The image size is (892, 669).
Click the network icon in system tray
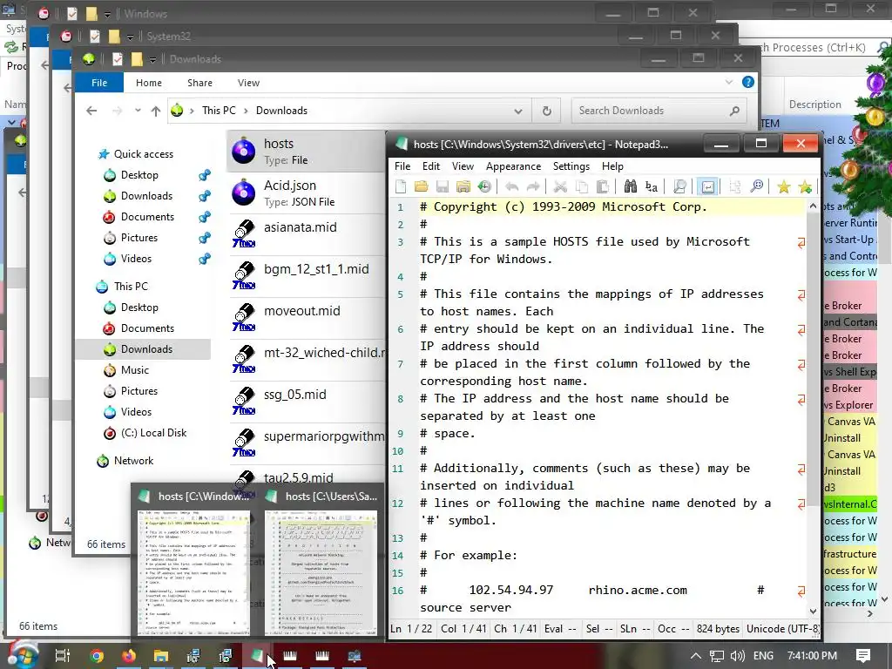(716, 656)
